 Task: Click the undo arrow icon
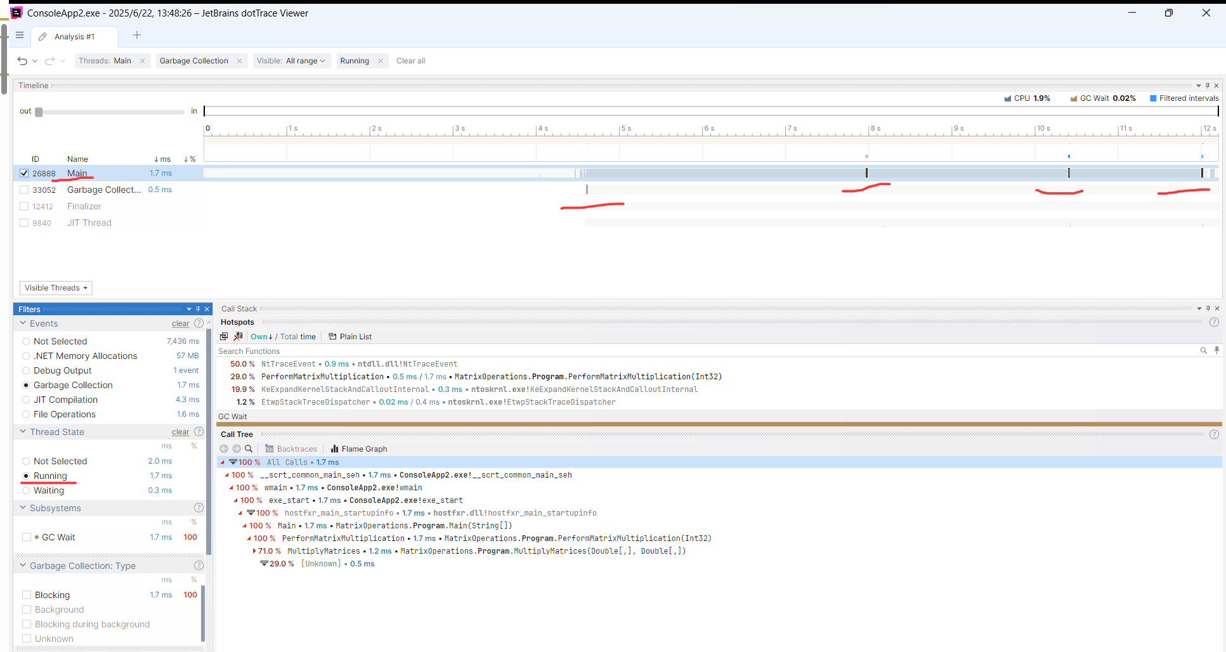click(22, 61)
